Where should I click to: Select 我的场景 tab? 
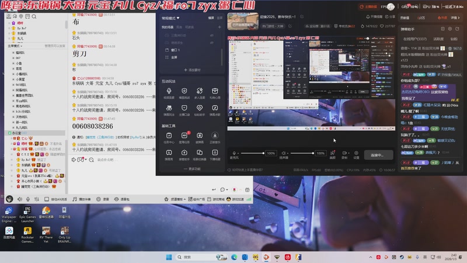[x=168, y=27]
